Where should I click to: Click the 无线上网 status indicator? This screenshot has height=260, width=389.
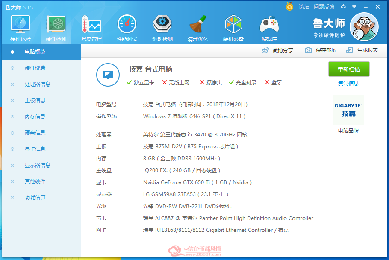point(176,83)
